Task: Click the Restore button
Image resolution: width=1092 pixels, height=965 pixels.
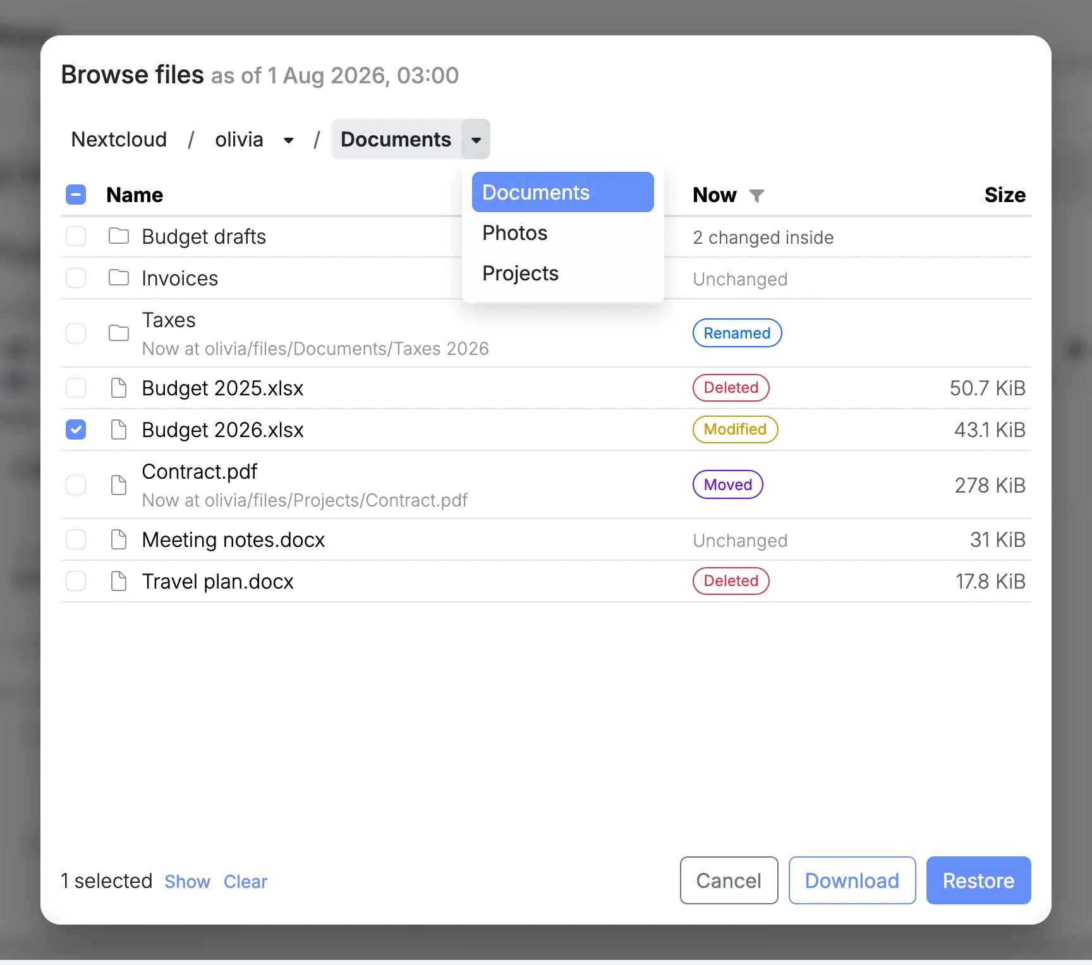Action: coord(978,880)
